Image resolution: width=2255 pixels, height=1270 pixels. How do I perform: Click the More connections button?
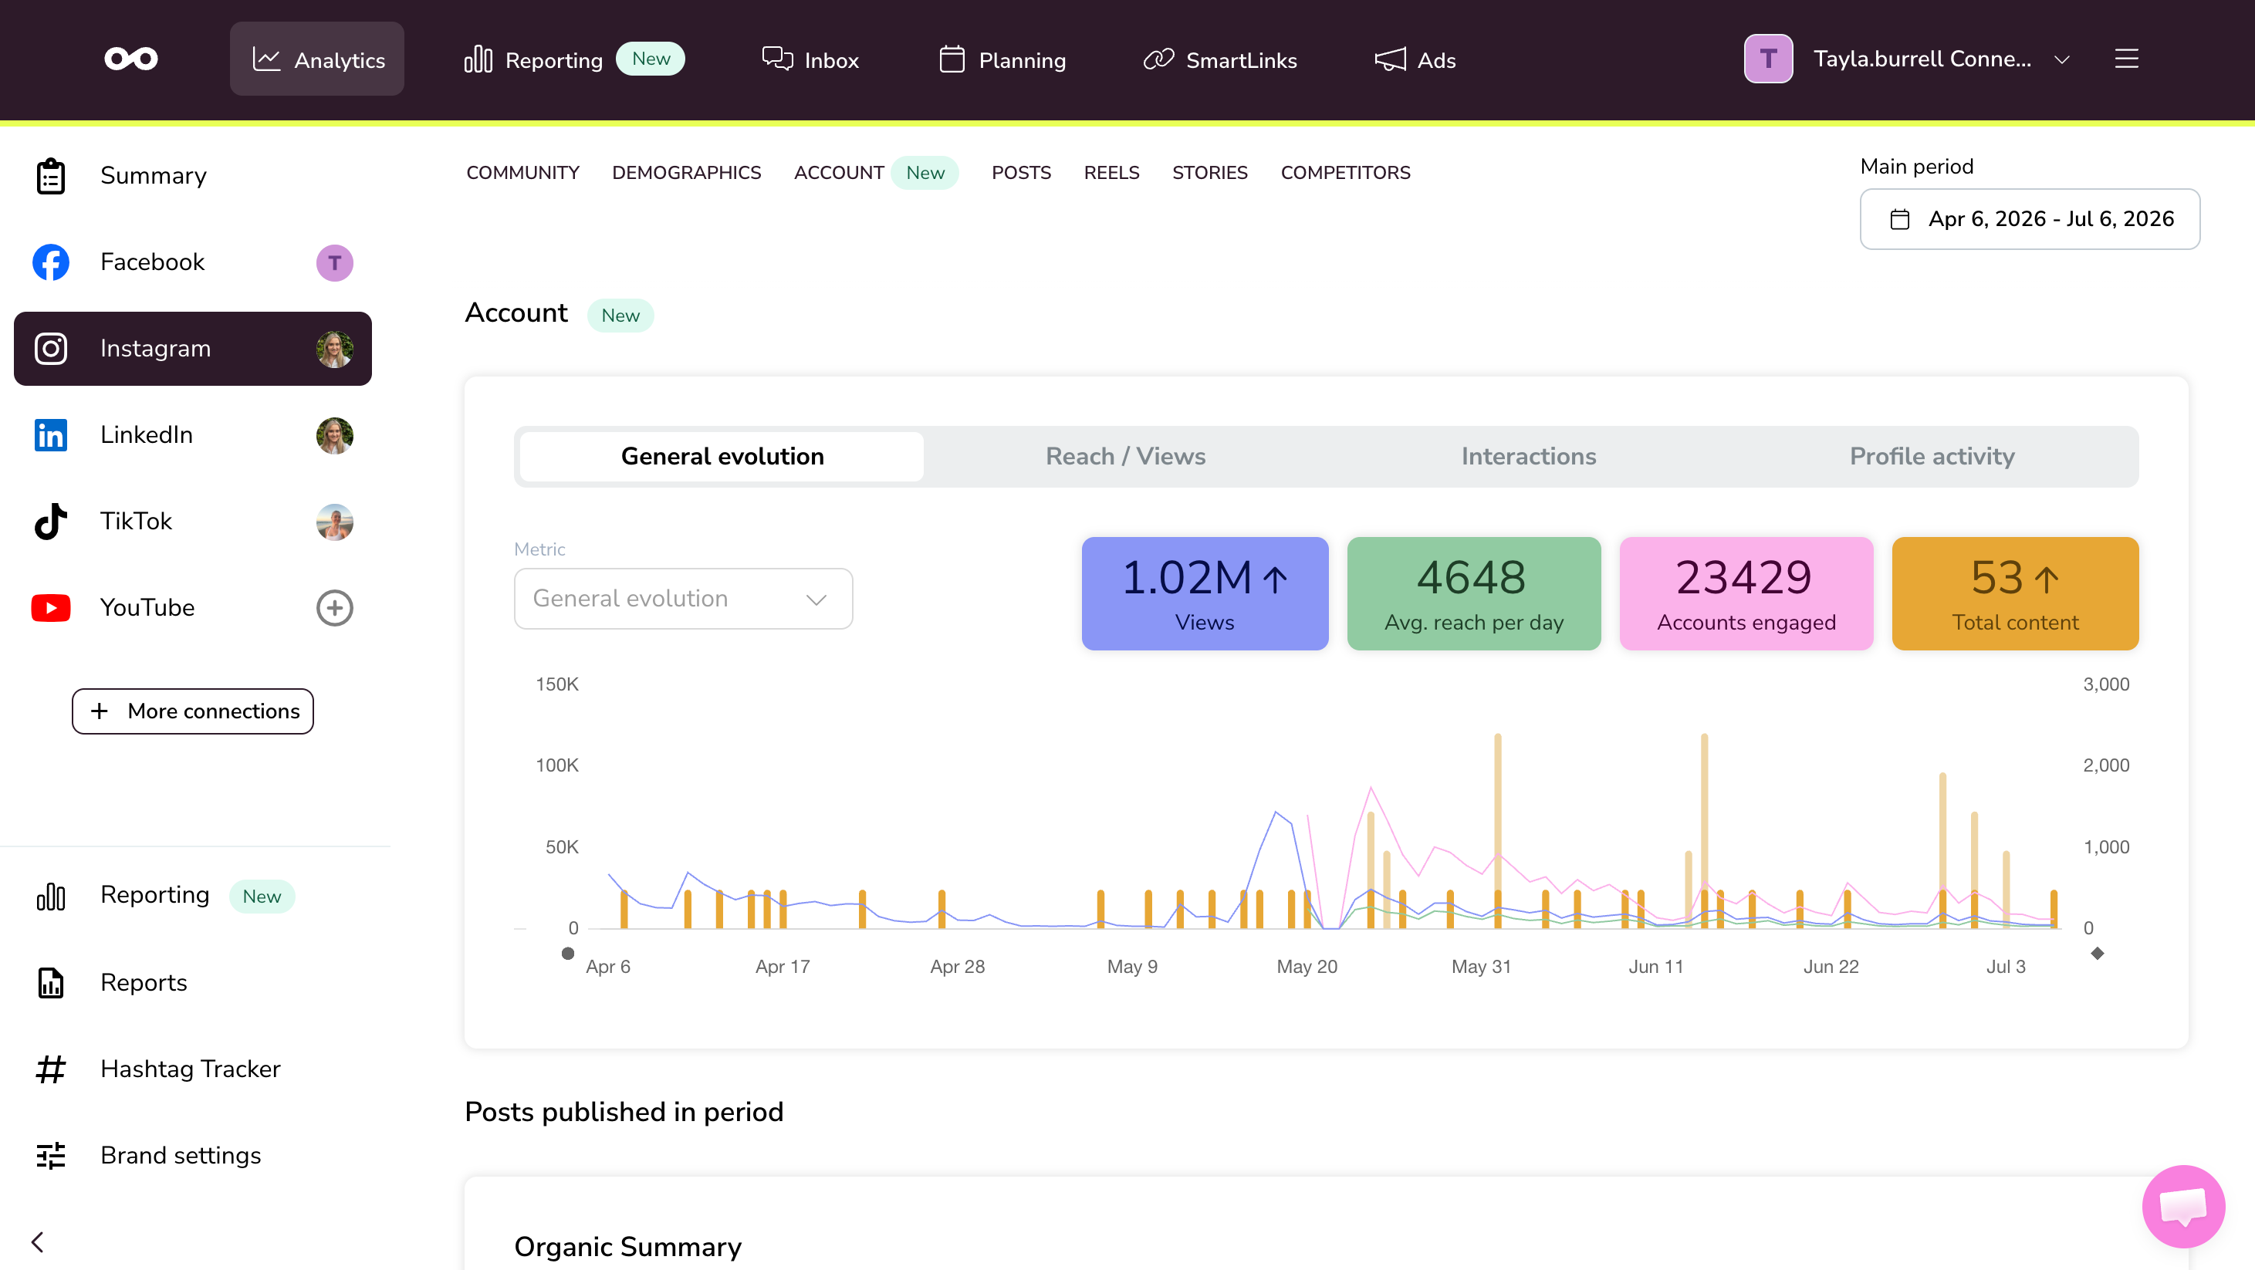coord(193,711)
